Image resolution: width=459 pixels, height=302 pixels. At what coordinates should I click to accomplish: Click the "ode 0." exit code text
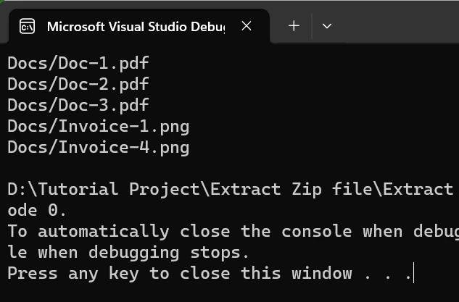point(37,211)
